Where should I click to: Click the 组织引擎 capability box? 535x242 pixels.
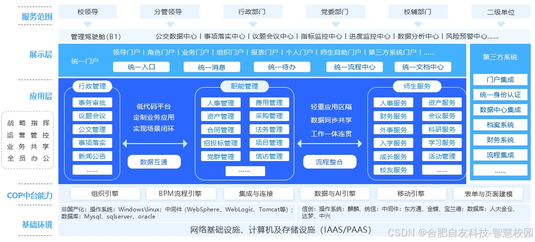[x=105, y=194]
